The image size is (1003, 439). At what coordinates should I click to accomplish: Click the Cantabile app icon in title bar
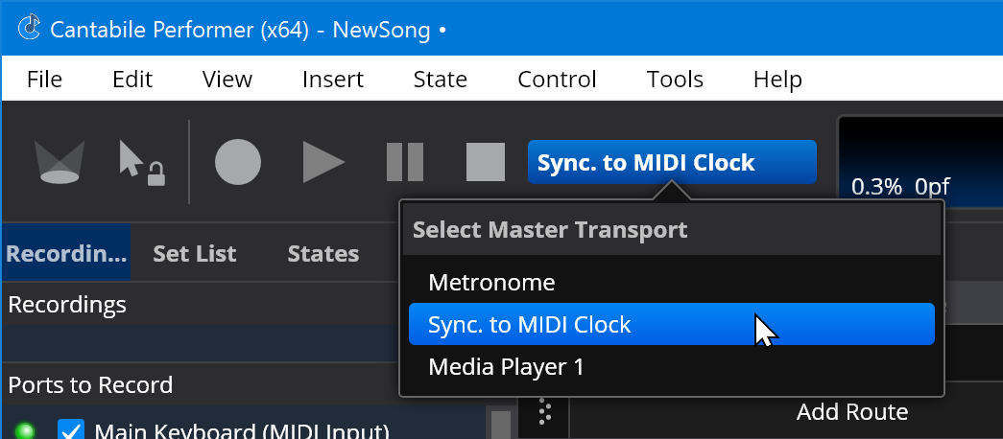pos(29,29)
